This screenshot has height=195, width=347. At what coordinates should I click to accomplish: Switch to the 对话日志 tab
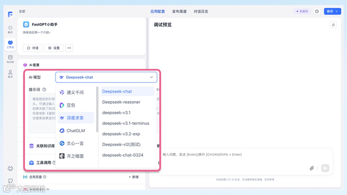[x=201, y=11]
